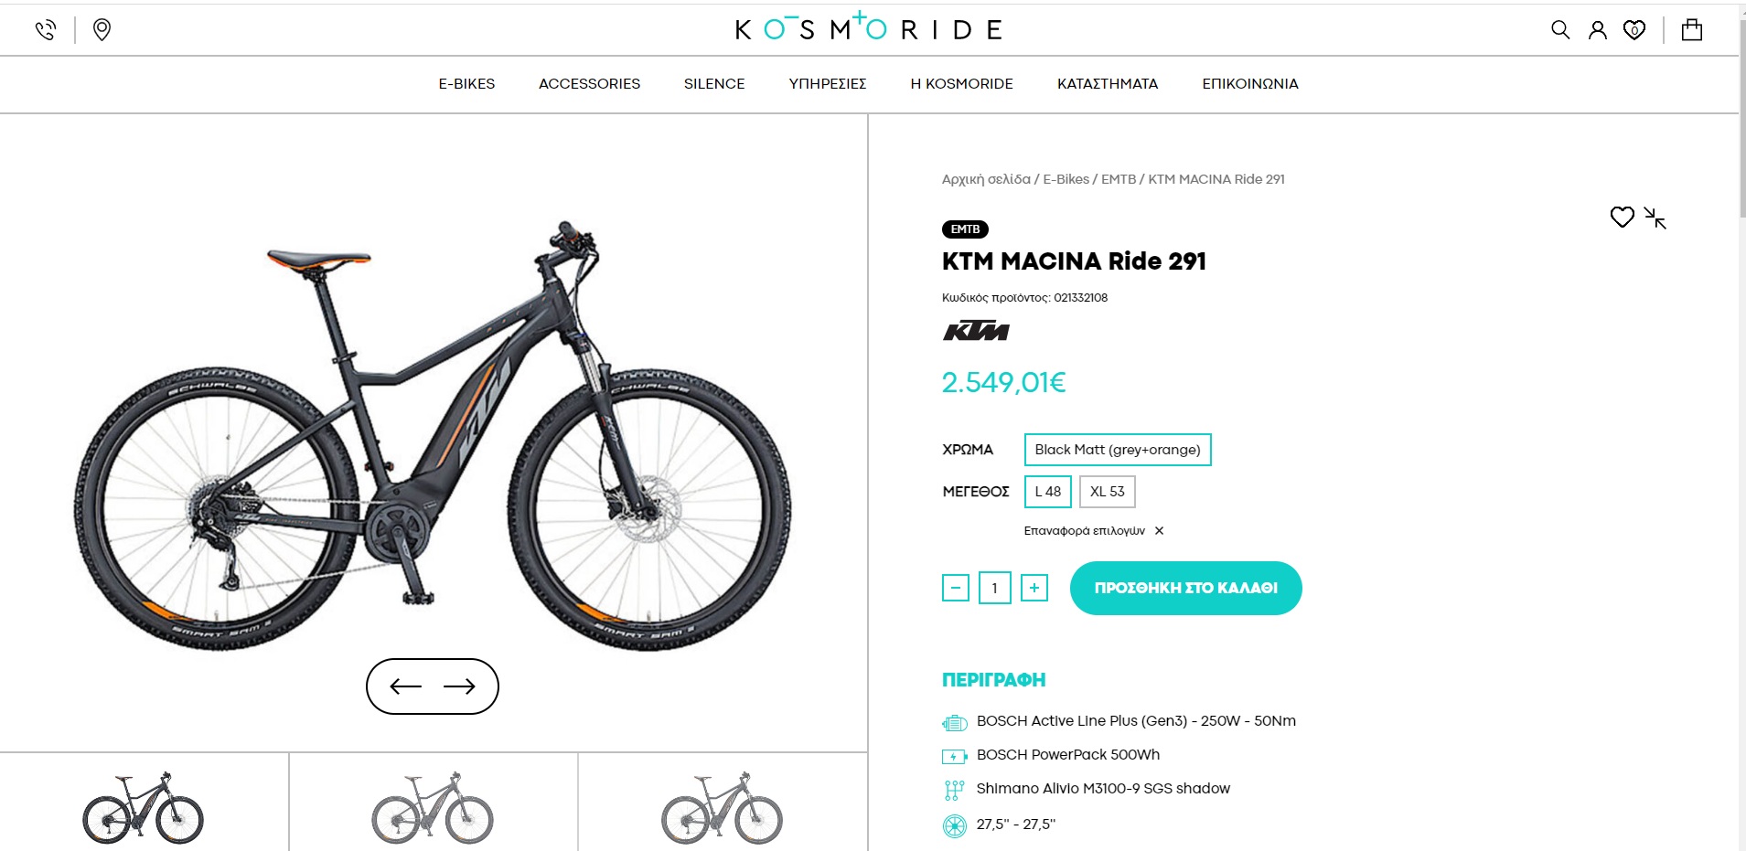
Task: Open the ACCESSORIES menu
Action: [x=589, y=84]
